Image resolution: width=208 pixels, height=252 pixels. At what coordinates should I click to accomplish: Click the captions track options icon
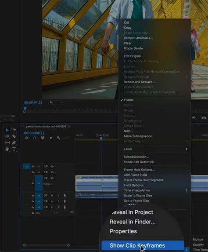66,138
